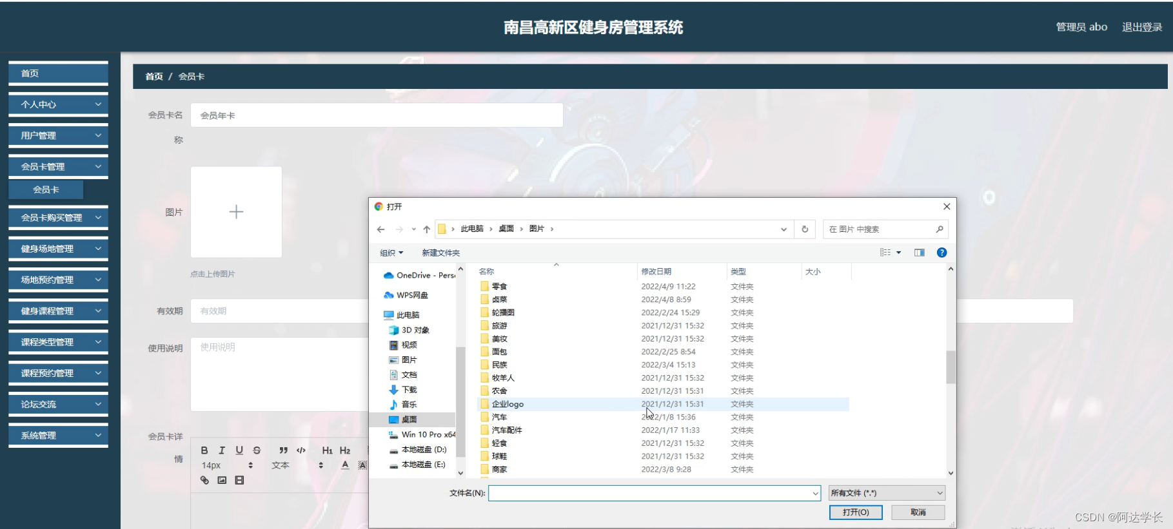Click the 首页 breadcrumb link
Screen dimensions: 1173x529
click(154, 77)
